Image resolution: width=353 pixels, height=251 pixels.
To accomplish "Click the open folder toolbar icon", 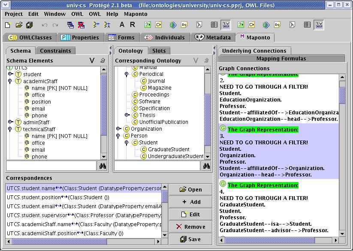I will (x=19, y=25).
